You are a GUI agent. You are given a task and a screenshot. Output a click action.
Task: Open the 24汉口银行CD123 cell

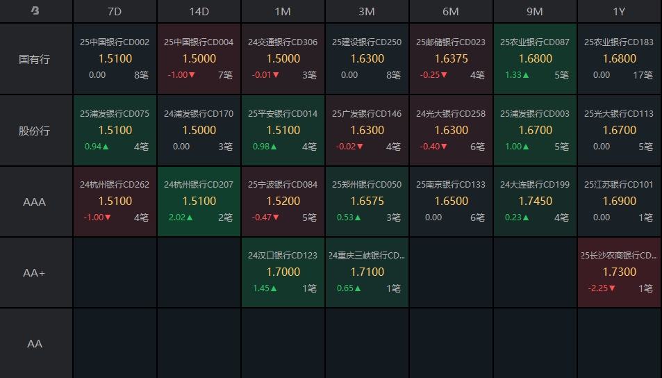[x=283, y=272]
